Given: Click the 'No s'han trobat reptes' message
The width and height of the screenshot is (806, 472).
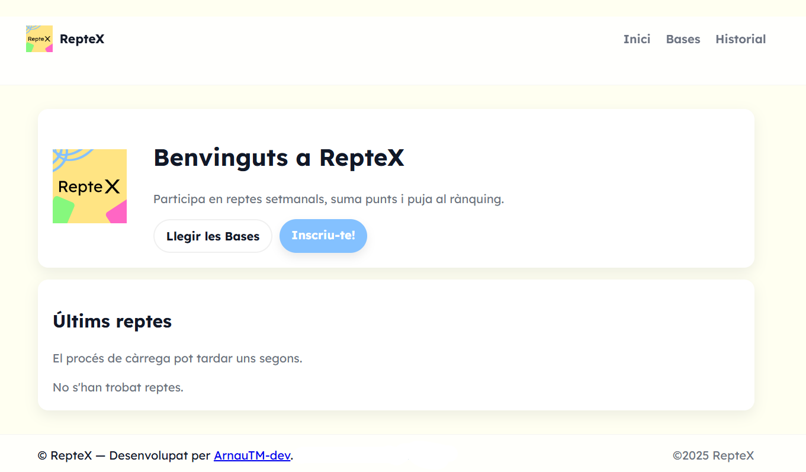Looking at the screenshot, I should click(x=118, y=387).
